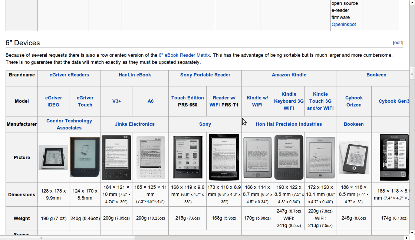Image resolution: width=415 pixels, height=240 pixels.
Task: View the Cybook Gen3 photo
Action: click(394, 157)
